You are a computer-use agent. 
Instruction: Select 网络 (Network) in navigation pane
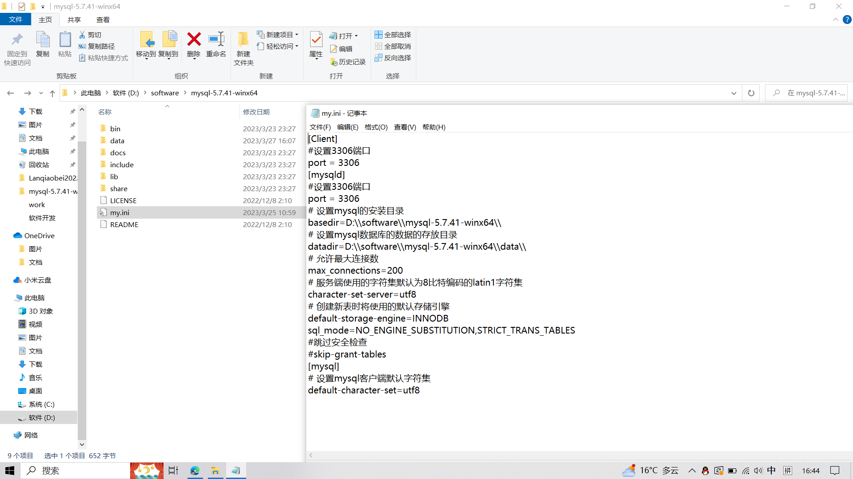pos(31,436)
